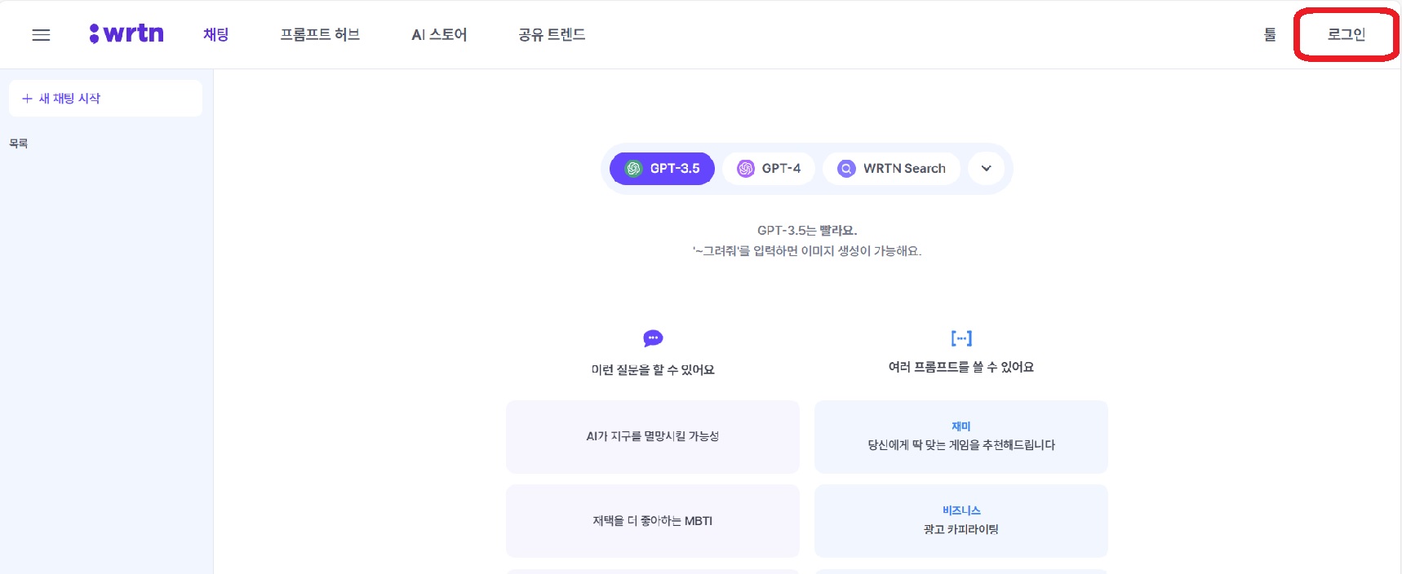Choose '저택을 더 좋아하는 MBTI' suggestion
1402x574 pixels.
point(653,521)
